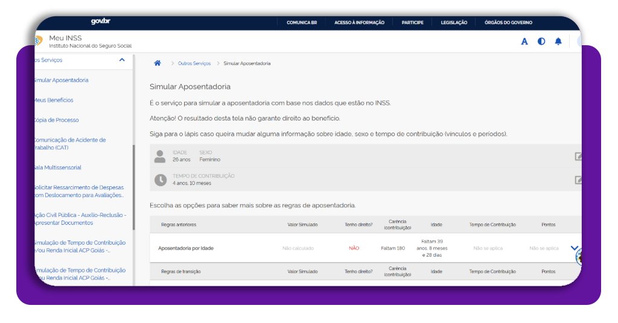
Task: Collapse the services sidebar section chevron
Action: pyautogui.click(x=122, y=60)
